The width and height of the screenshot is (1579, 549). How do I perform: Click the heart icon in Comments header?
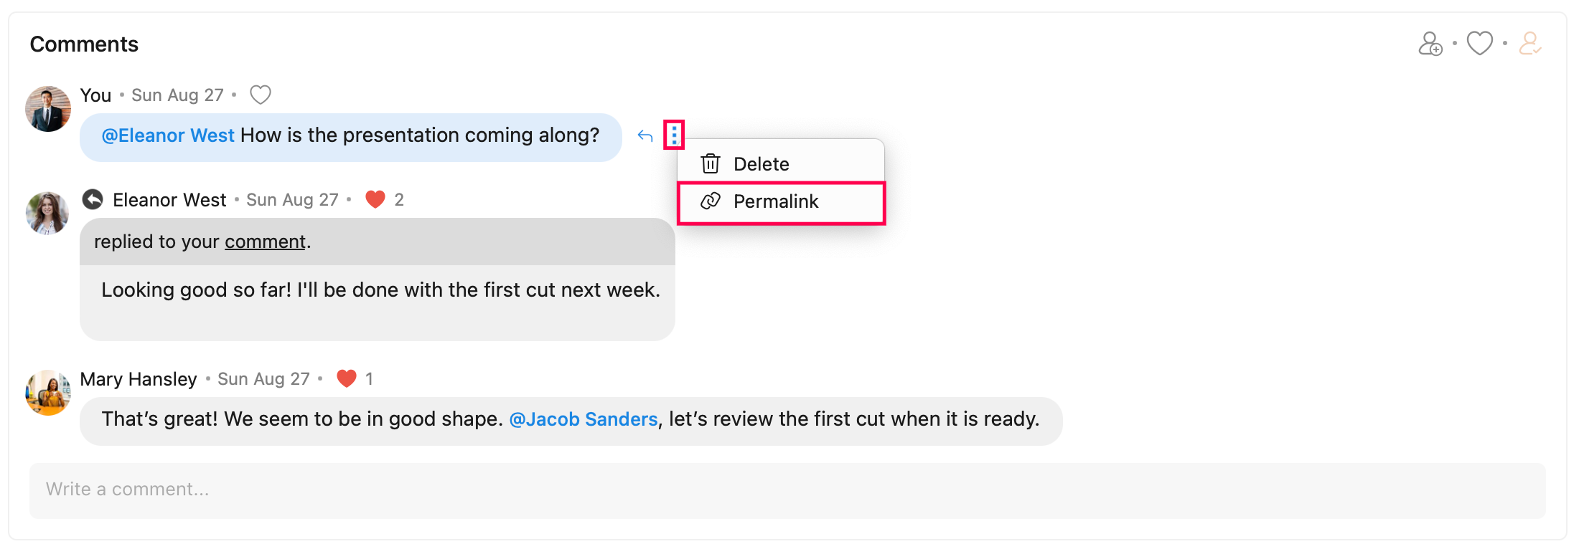pos(1479,44)
